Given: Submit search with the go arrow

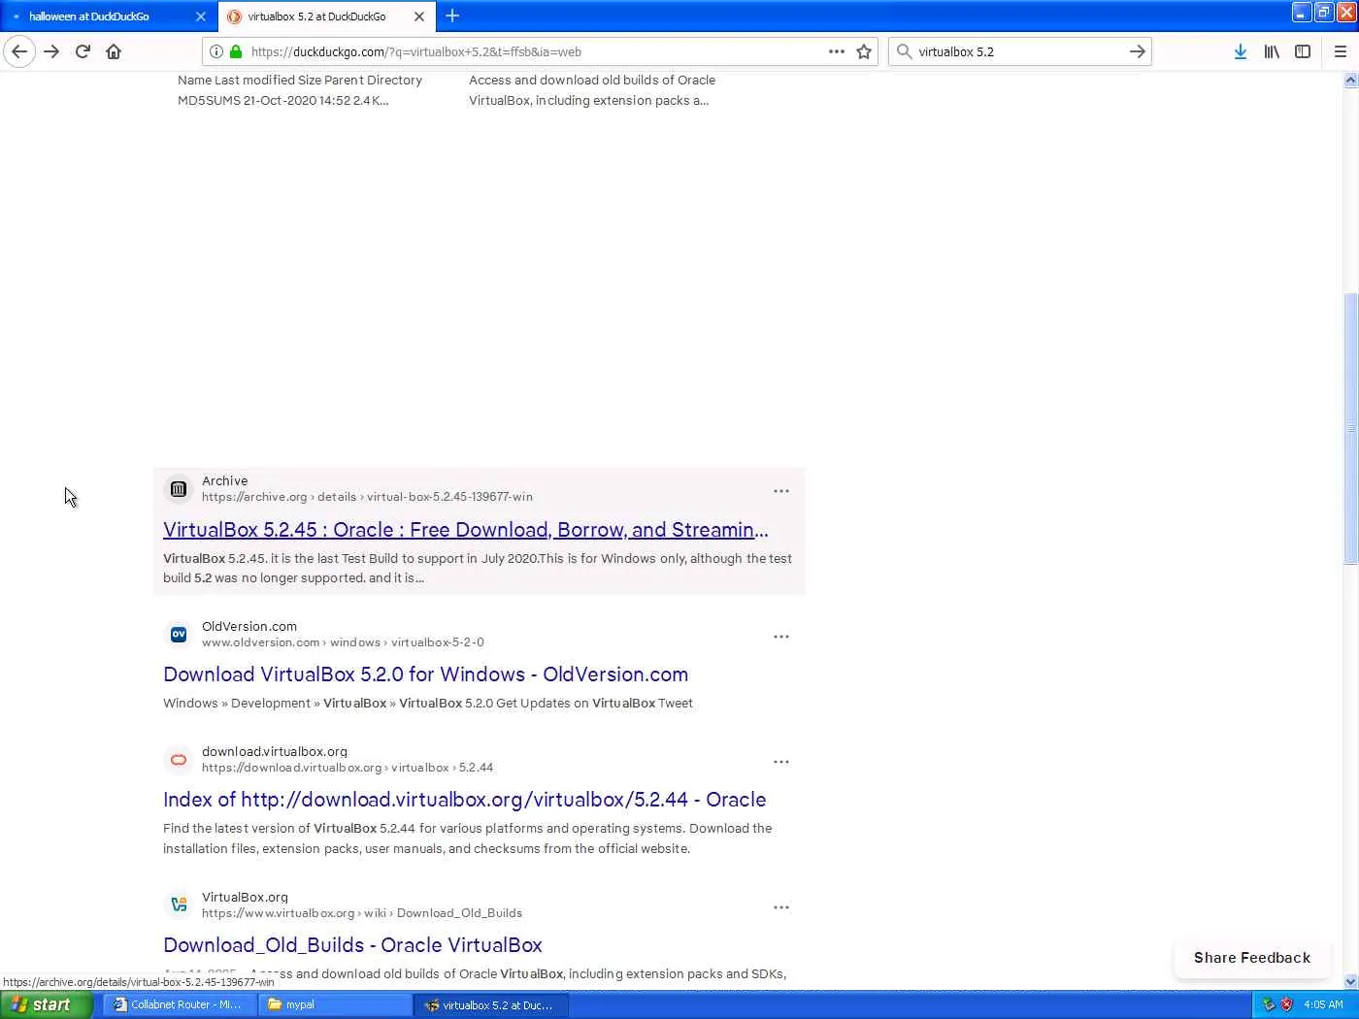Looking at the screenshot, I should coord(1138,51).
